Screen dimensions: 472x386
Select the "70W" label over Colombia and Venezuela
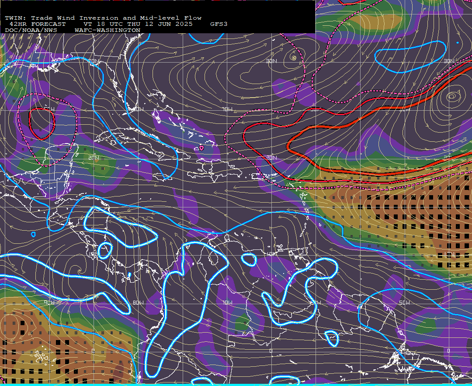tap(228, 302)
